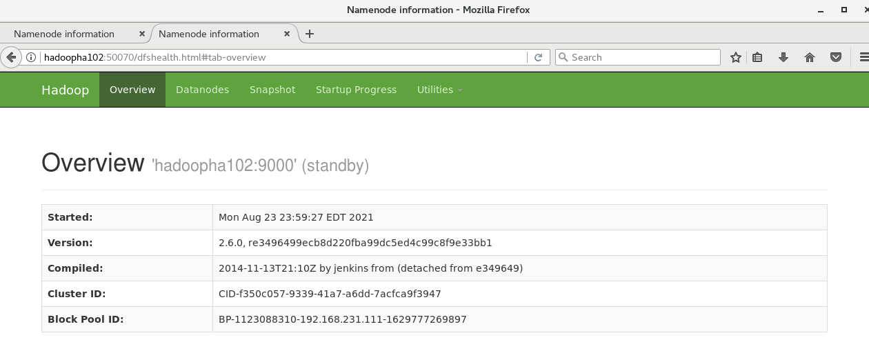Open the site information icon
The height and width of the screenshot is (351, 869).
coord(31,57)
